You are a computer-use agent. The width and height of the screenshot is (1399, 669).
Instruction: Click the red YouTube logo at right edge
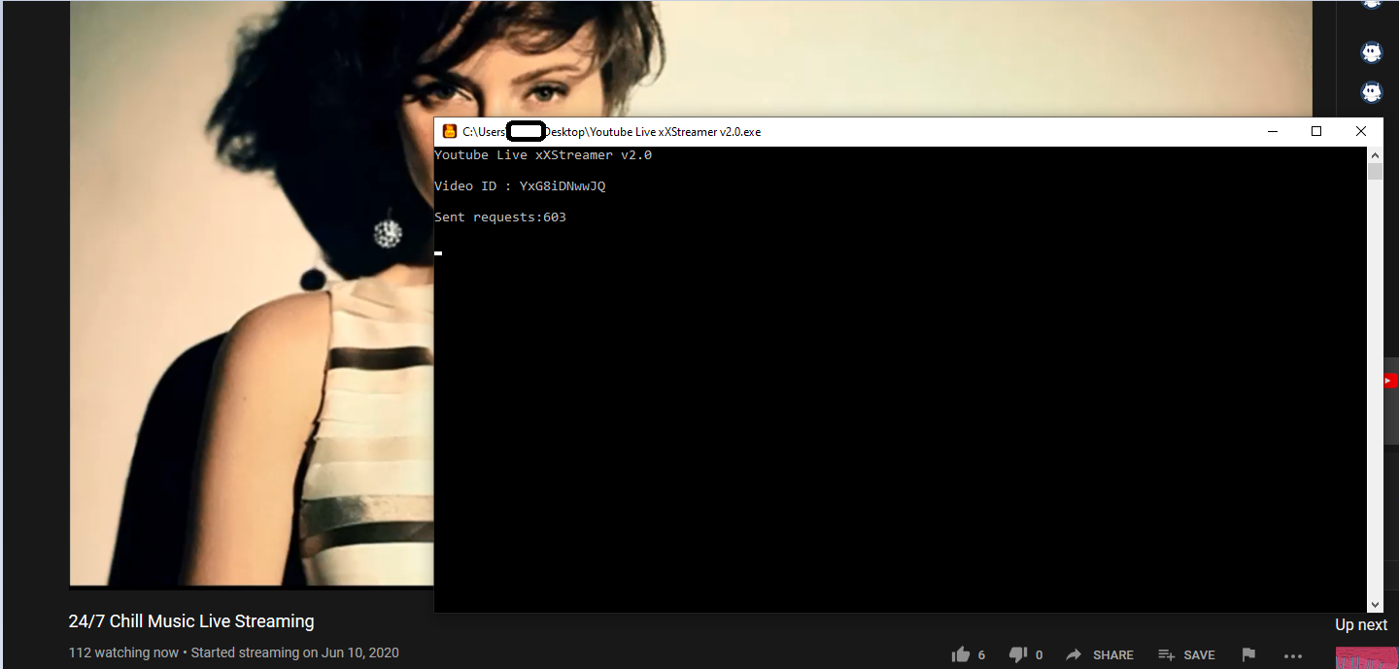point(1390,382)
